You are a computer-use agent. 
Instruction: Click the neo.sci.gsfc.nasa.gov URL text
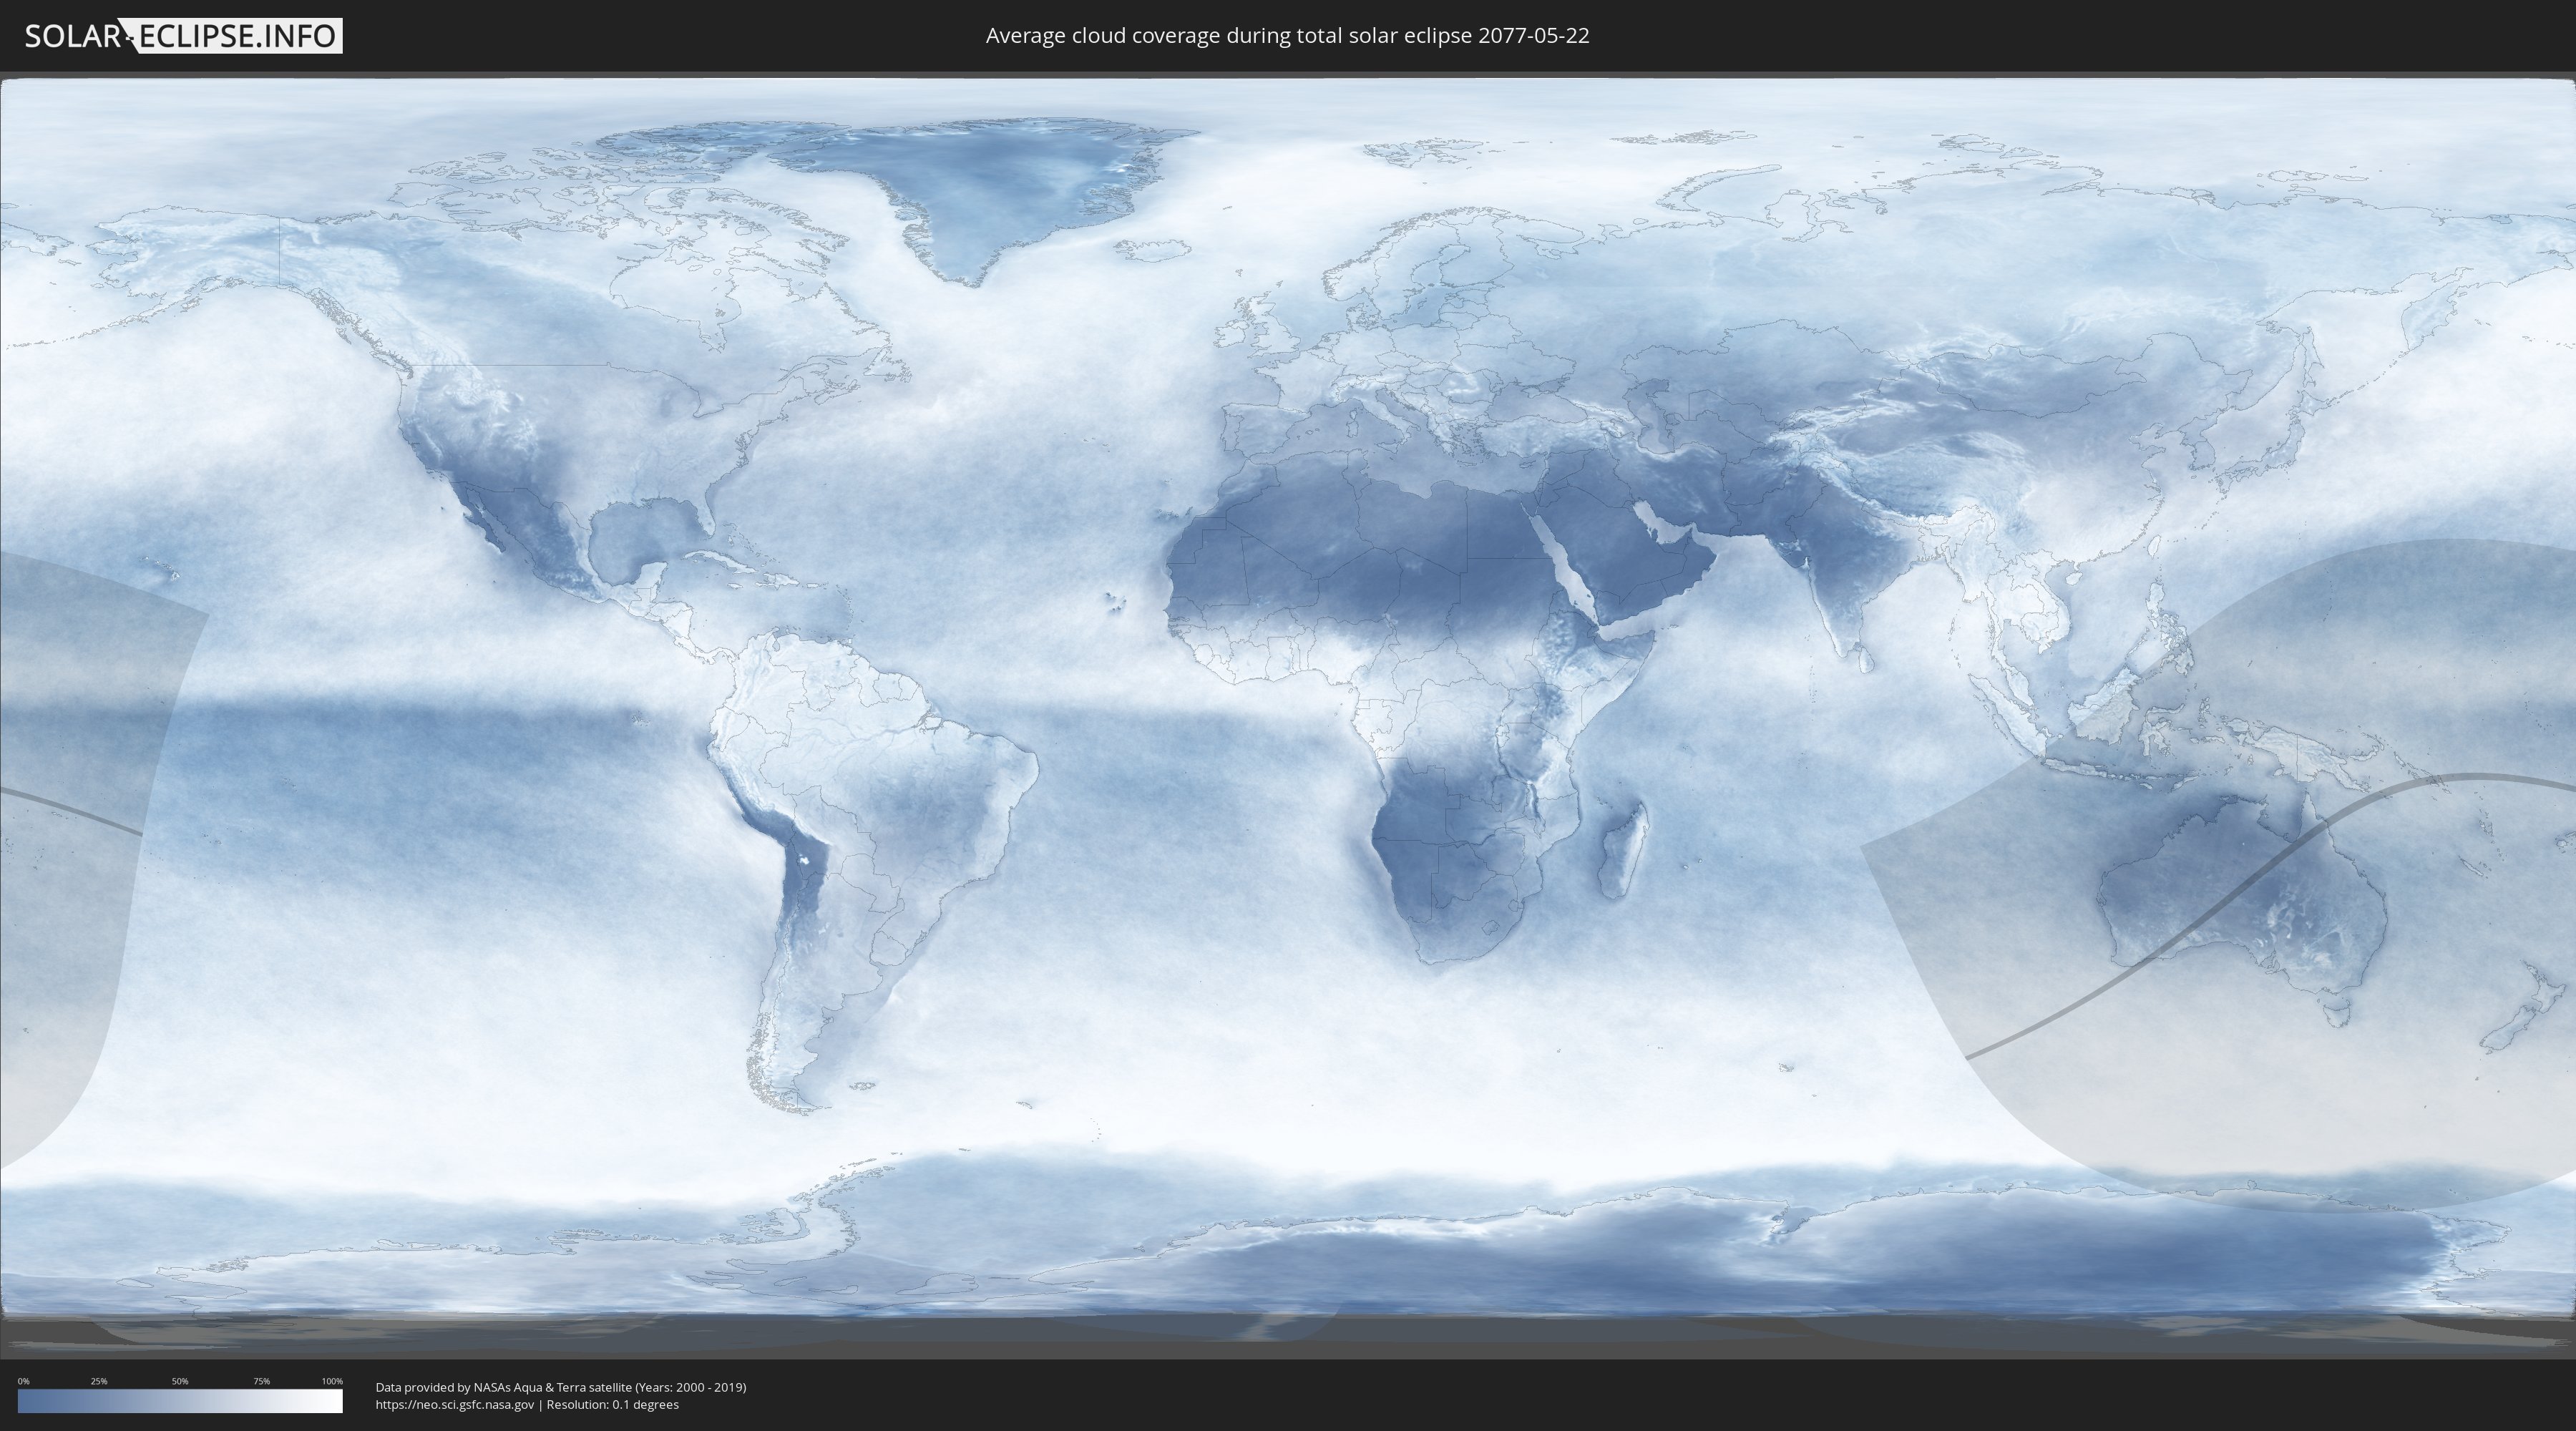455,1404
